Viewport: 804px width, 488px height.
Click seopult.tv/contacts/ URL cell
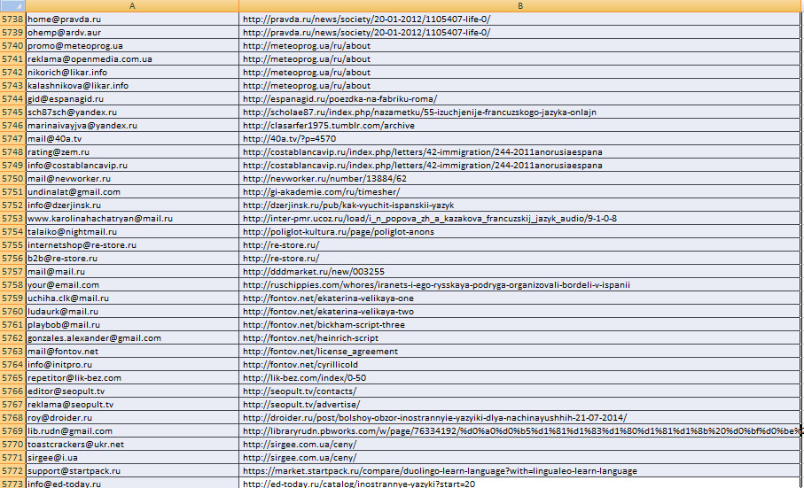(x=520, y=391)
